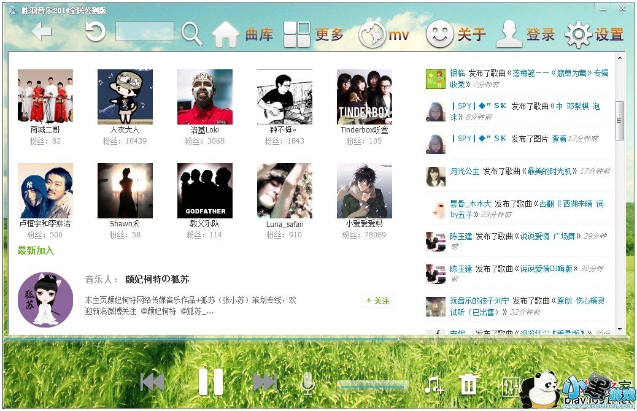Image resolution: width=637 pixels, height=411 pixels.
Task: Open 人衣大人 artist thumbnail
Action: click(125, 97)
